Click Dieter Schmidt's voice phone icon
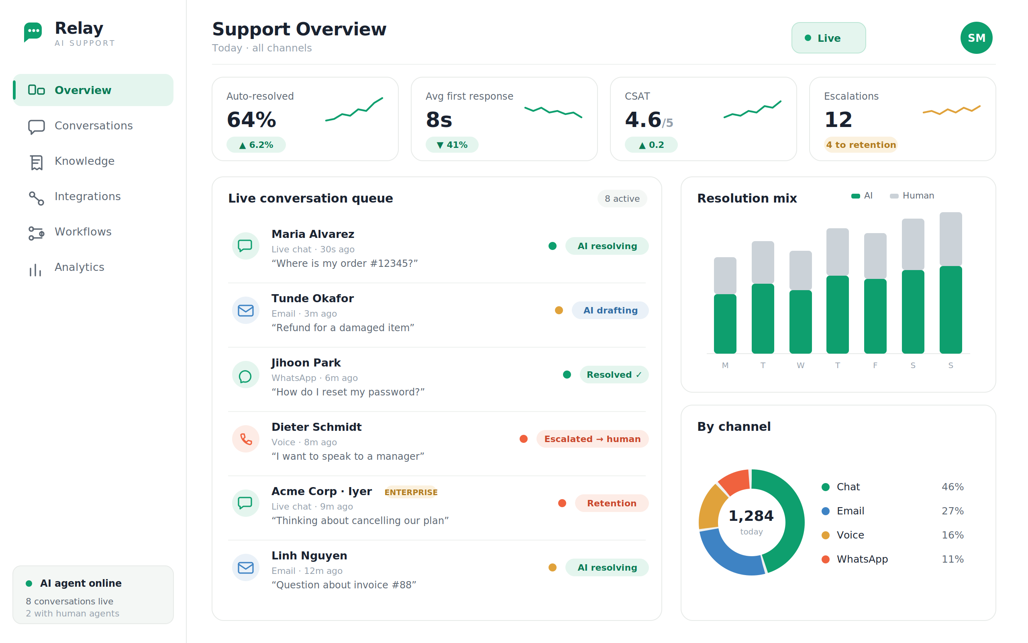Screen dimensions: 1028x643 click(245, 439)
